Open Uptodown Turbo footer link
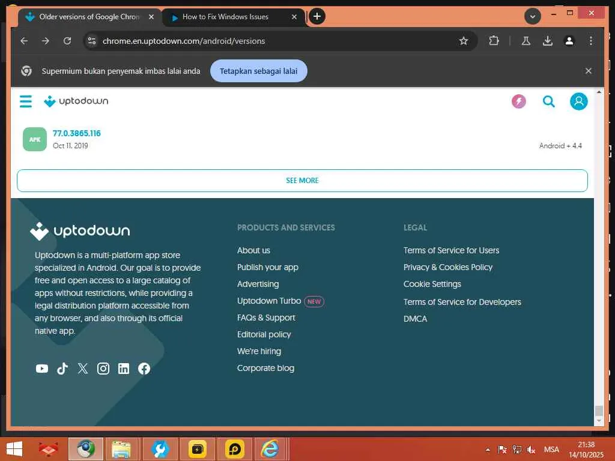Viewport: 615px width, 461px height. click(269, 301)
